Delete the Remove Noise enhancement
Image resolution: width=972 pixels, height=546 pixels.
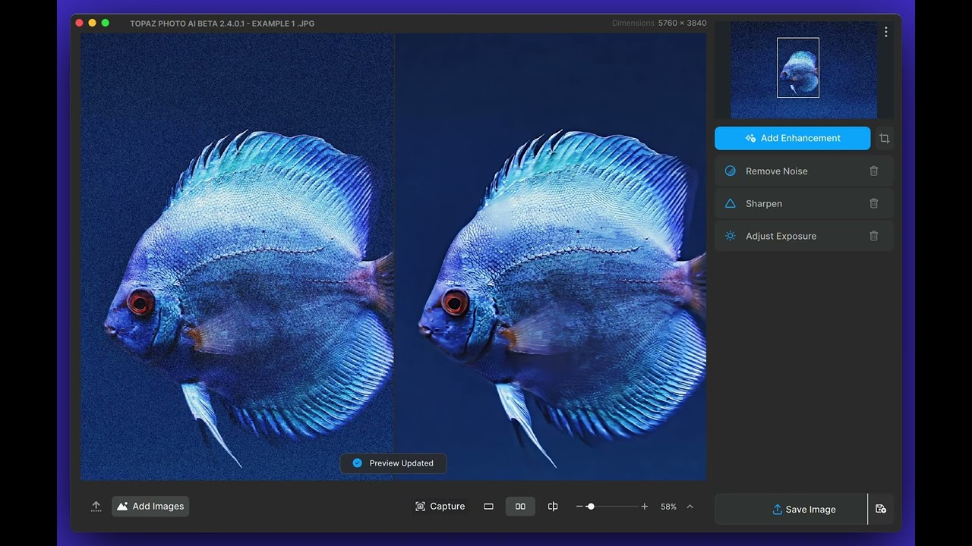tap(873, 171)
